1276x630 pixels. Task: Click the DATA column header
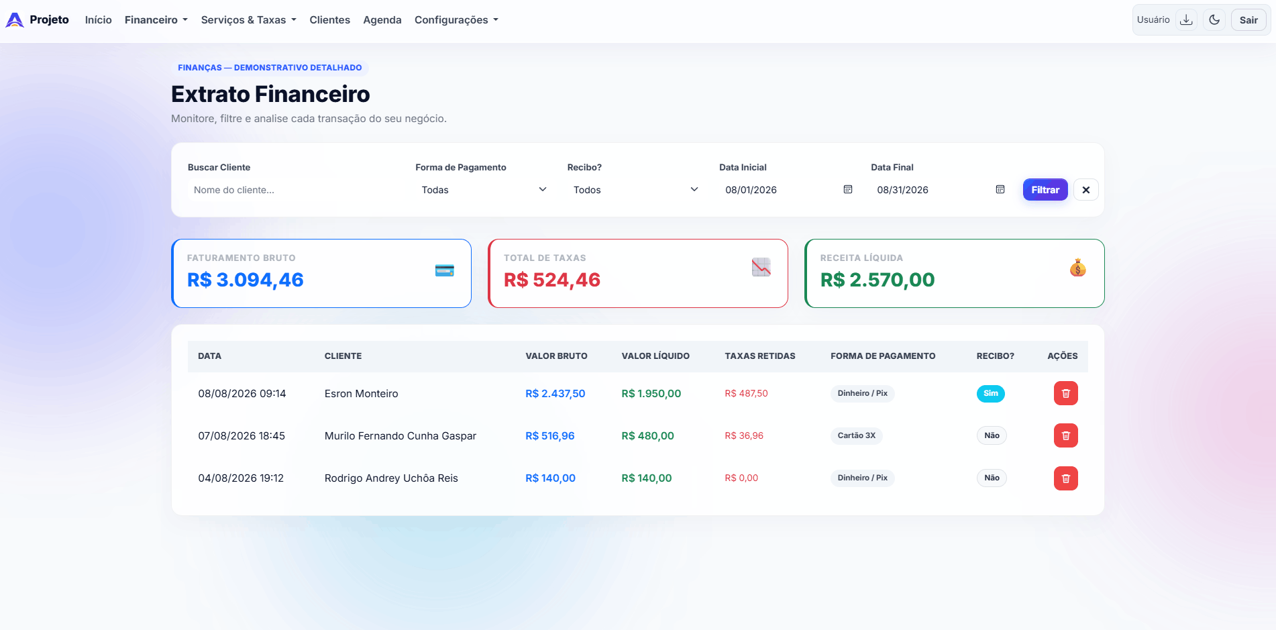209,356
